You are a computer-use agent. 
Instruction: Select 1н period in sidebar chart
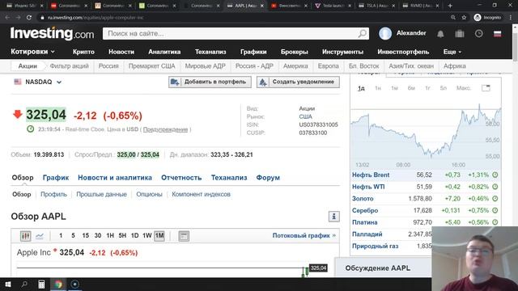(x=378, y=88)
